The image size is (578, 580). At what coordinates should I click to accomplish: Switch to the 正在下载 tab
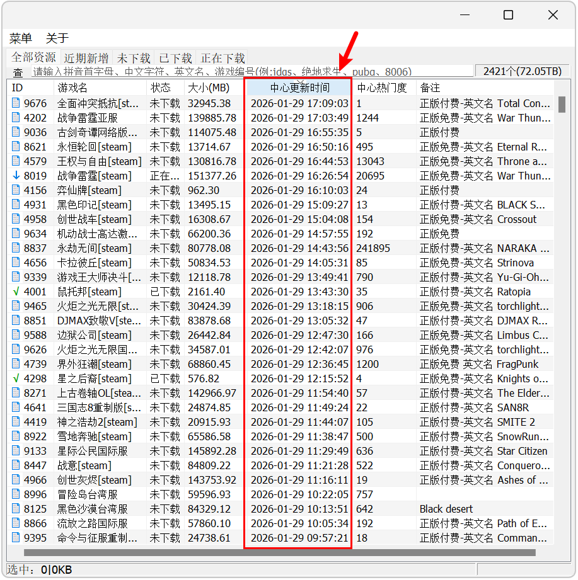(x=223, y=58)
